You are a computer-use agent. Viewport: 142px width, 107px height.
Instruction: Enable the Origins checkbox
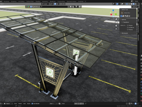[128, 26]
